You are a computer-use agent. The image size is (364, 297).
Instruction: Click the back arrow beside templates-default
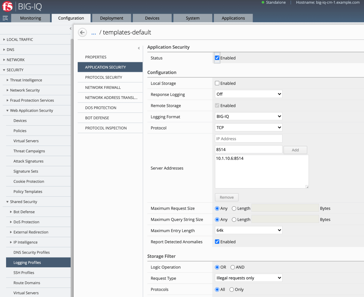point(83,32)
